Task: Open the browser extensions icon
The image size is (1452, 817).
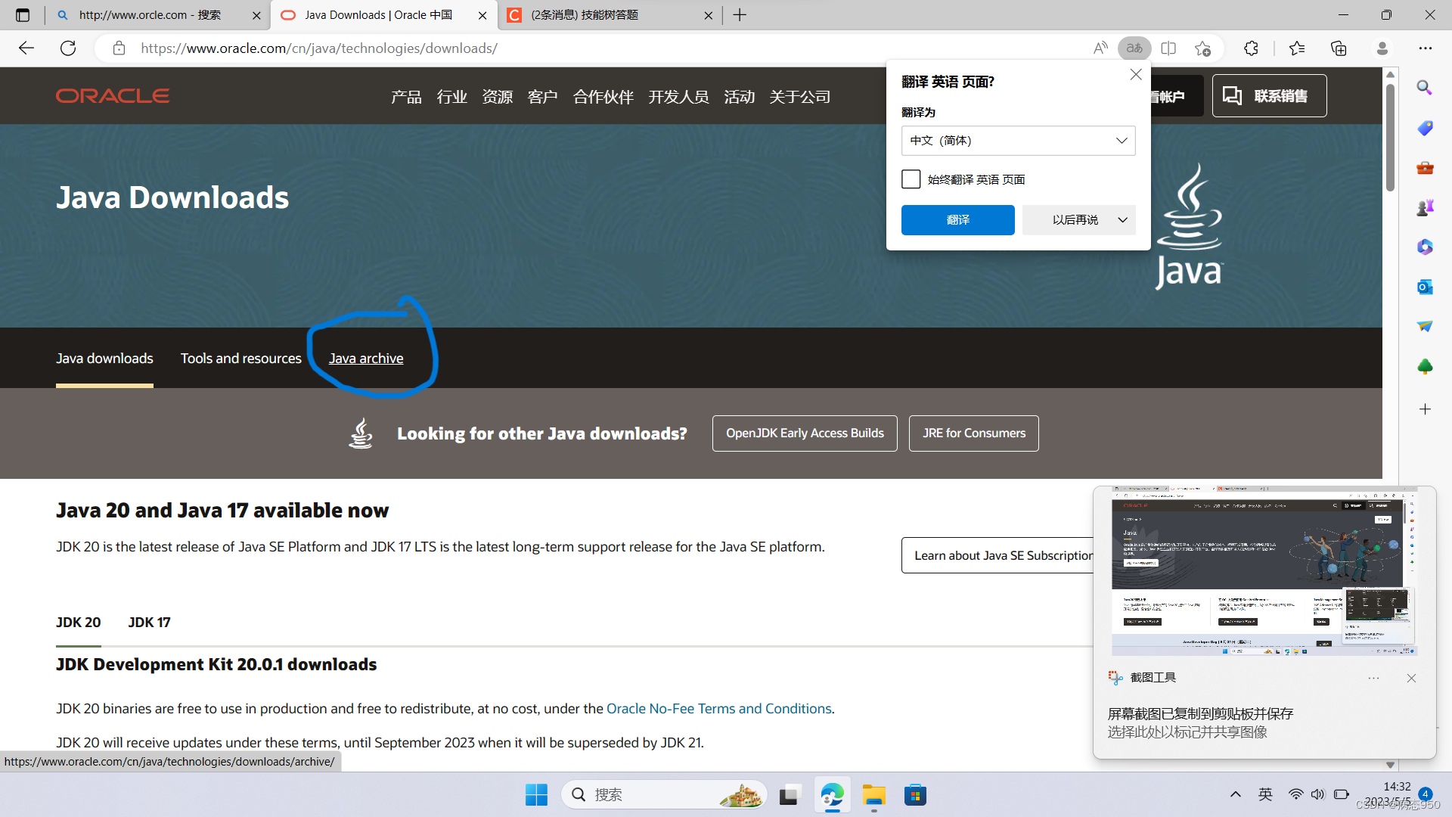Action: pos(1251,48)
